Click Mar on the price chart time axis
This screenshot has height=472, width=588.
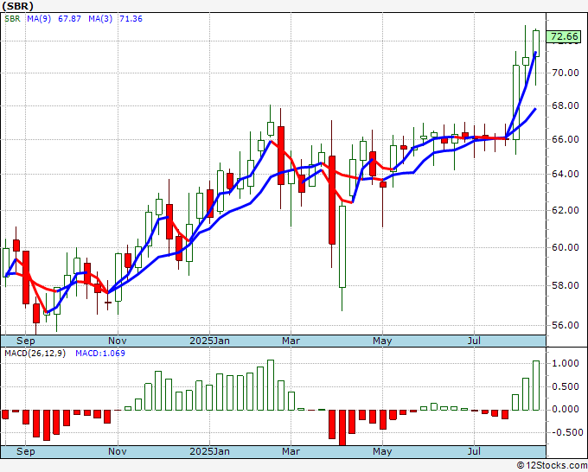coord(291,341)
